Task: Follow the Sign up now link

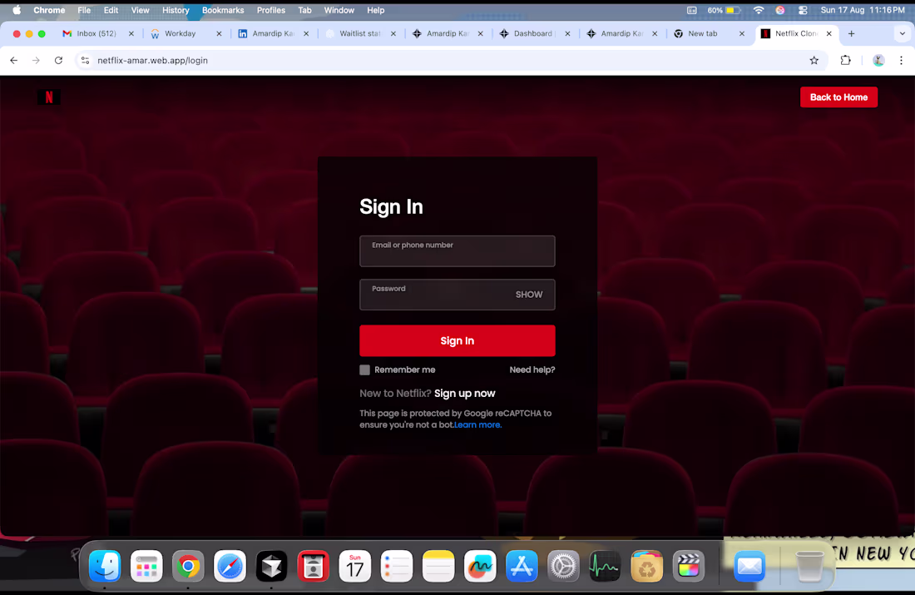Action: click(464, 393)
